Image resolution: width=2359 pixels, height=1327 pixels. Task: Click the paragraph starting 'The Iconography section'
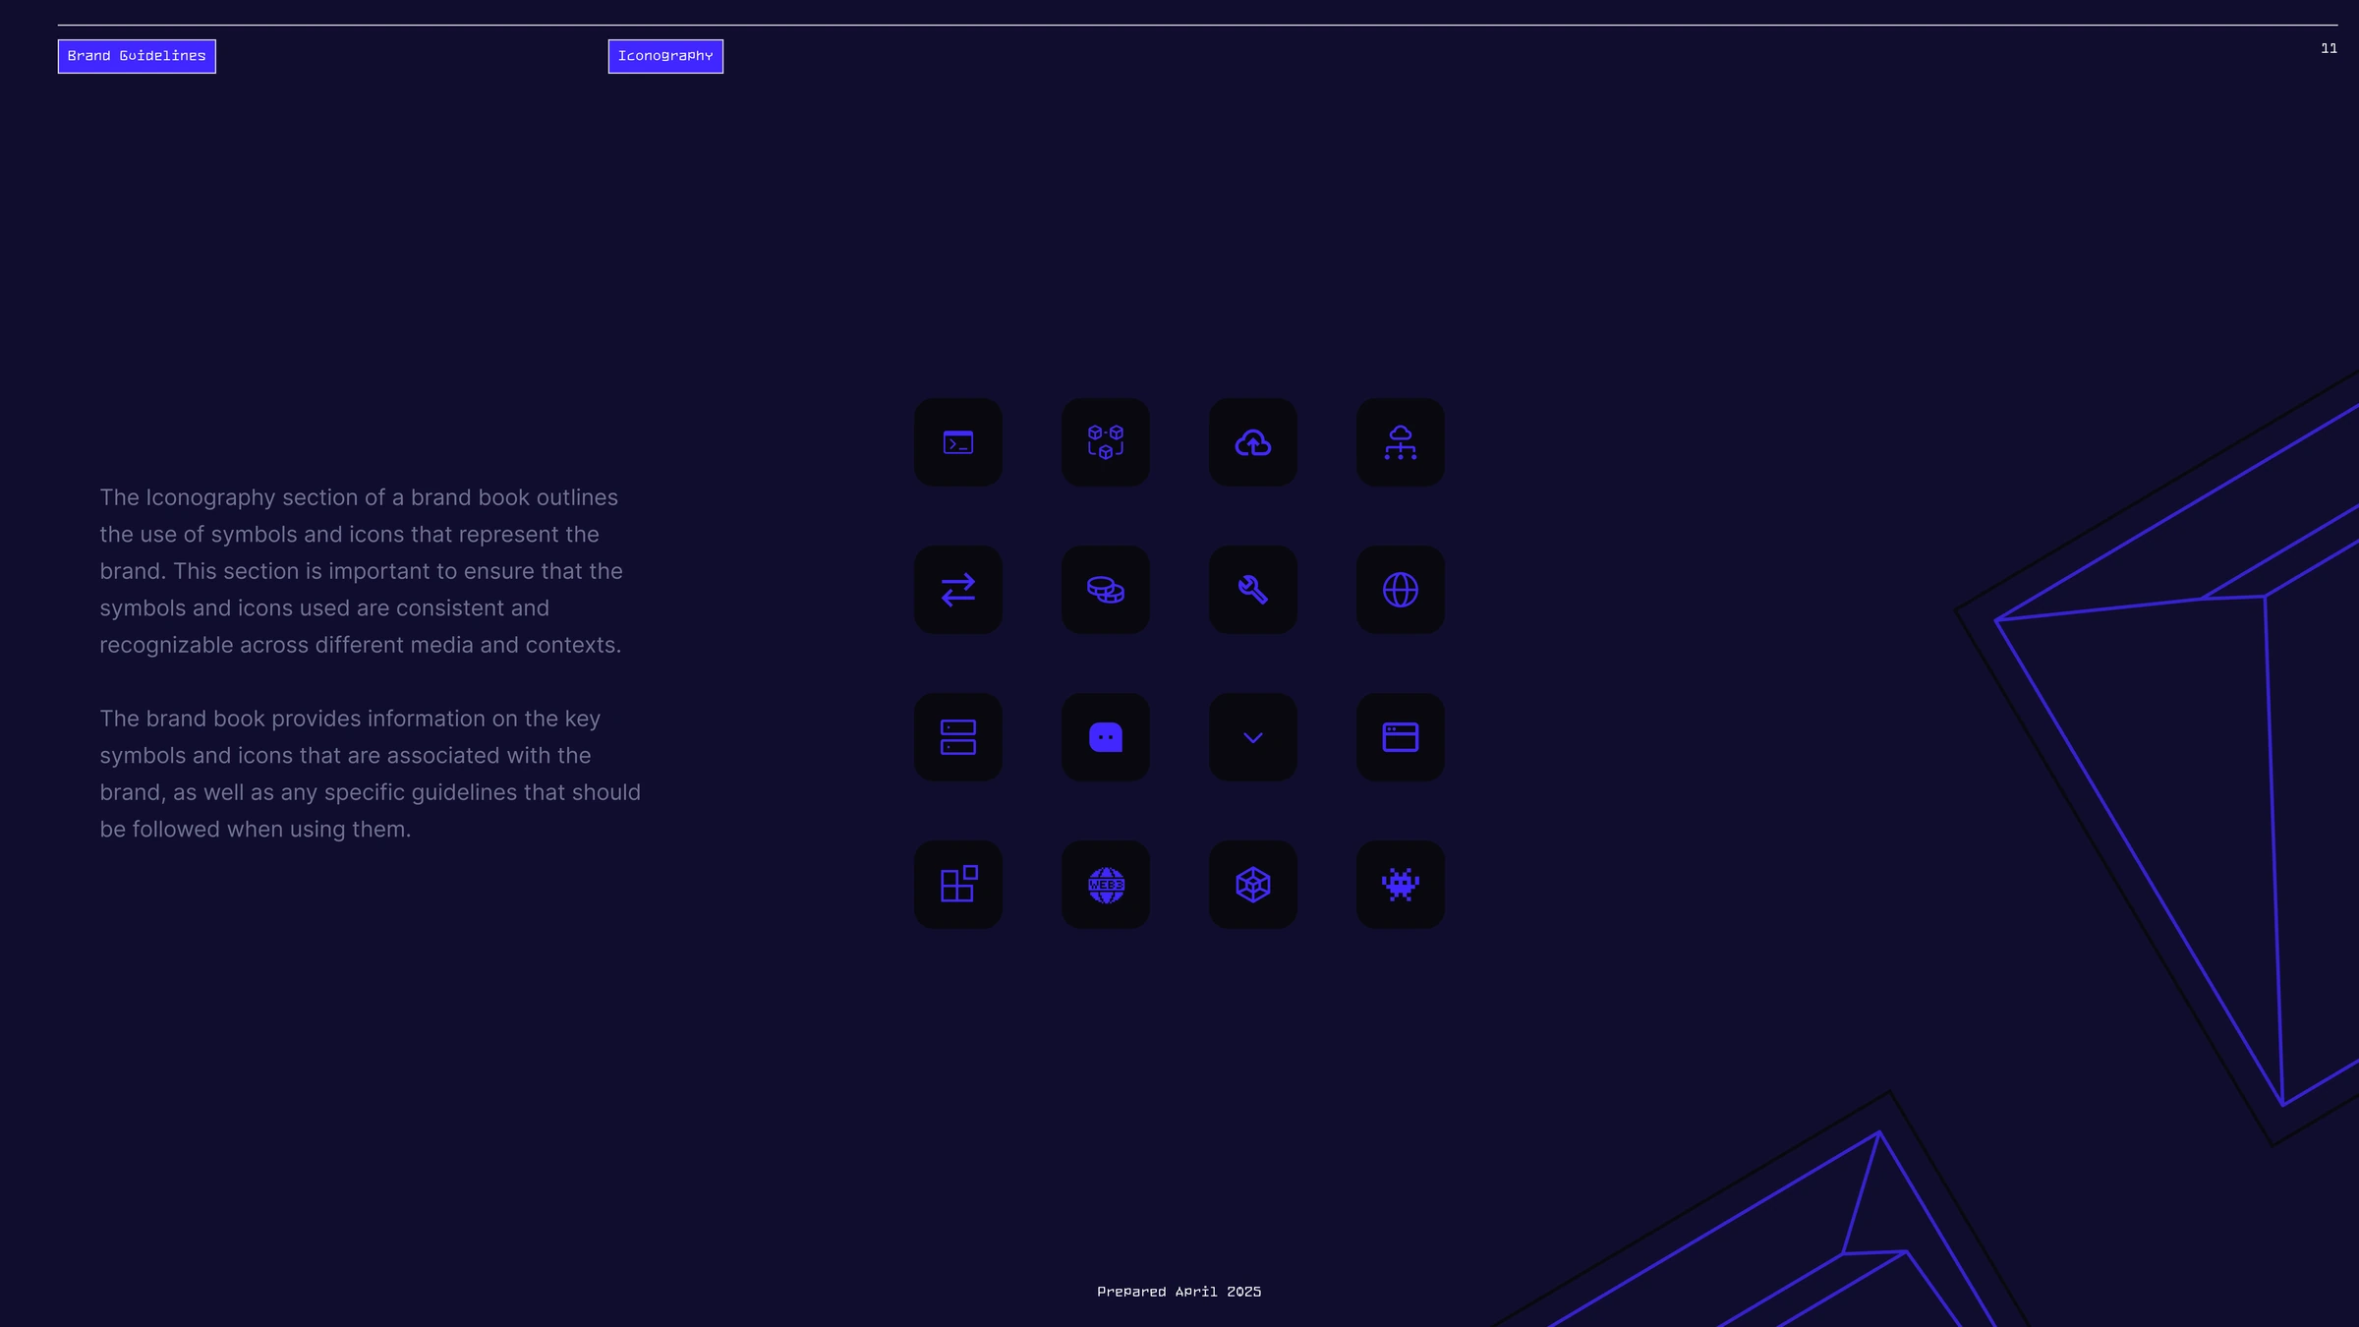(x=361, y=571)
